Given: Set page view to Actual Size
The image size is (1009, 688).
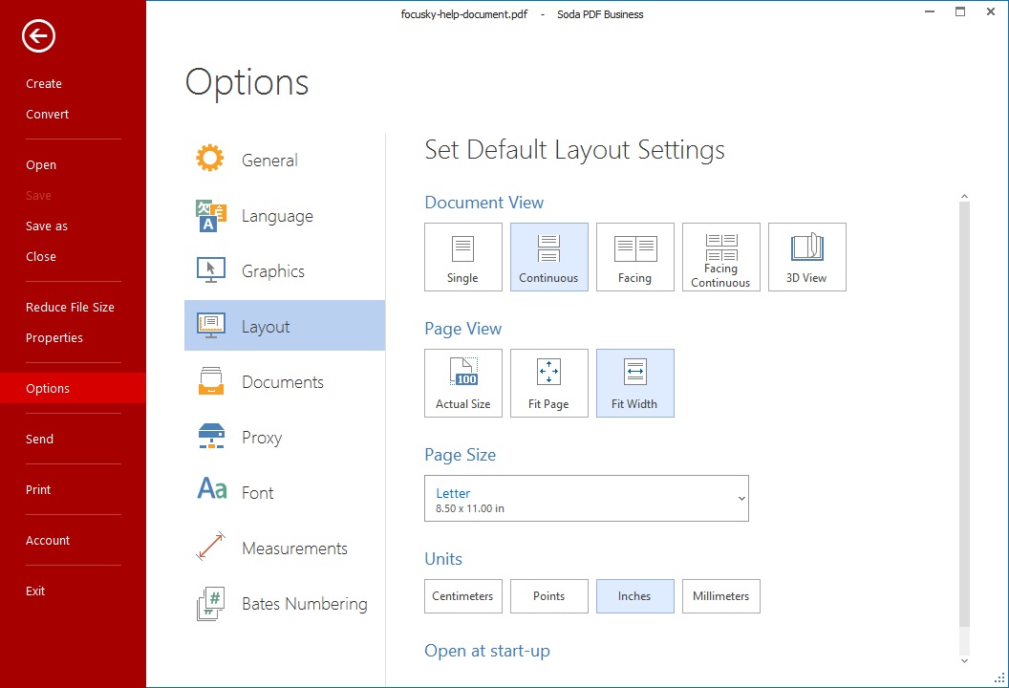Looking at the screenshot, I should click(x=462, y=383).
